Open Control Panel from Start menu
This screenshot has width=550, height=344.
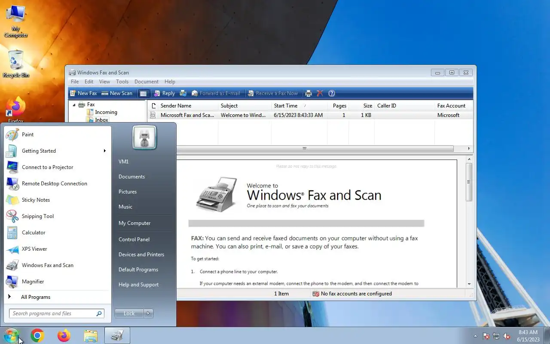pos(134,240)
